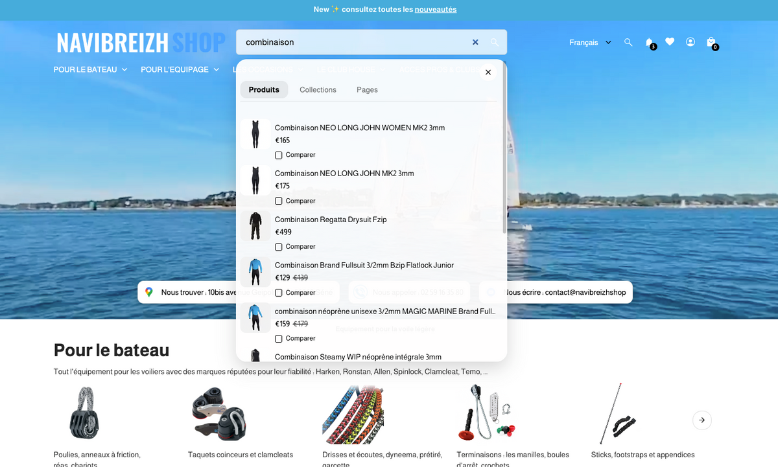Click the magnifier icon inside the search box
This screenshot has height=467, width=778.
coord(495,42)
